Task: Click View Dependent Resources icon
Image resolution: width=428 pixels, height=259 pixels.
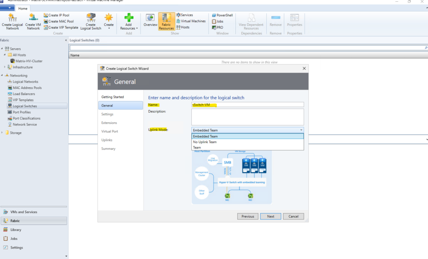Action: pos(251,22)
